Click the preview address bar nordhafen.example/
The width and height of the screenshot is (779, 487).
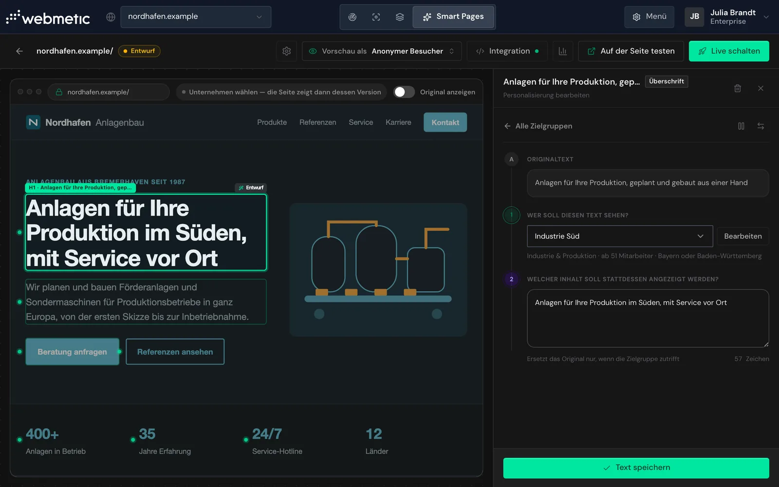pos(109,92)
